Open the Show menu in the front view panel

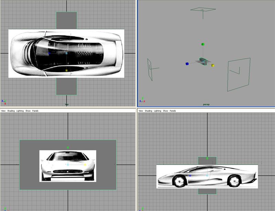coord(28,111)
